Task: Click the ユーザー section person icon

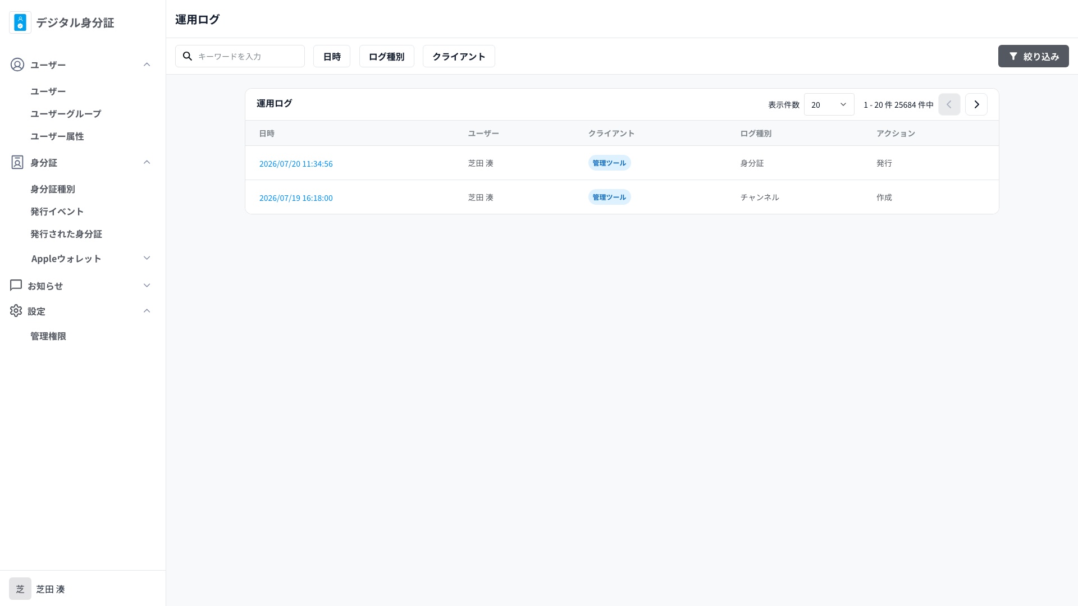Action: click(17, 65)
